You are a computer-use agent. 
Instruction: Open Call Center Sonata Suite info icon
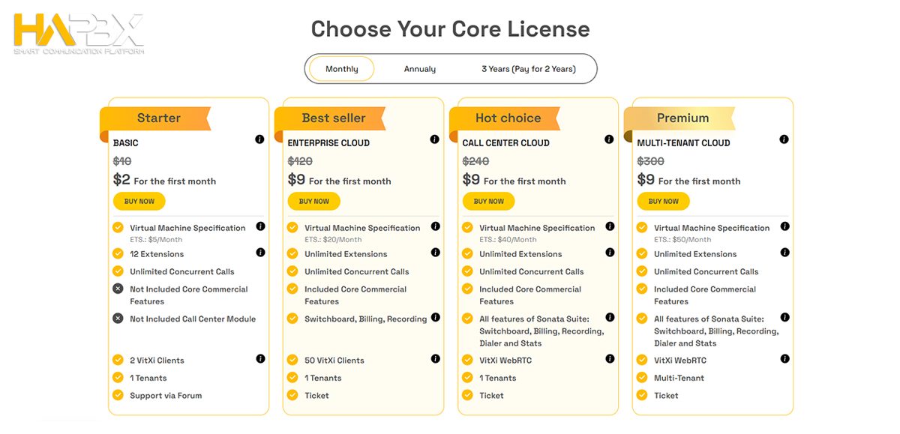point(610,318)
